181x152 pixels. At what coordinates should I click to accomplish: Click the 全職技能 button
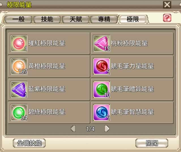point(29,143)
